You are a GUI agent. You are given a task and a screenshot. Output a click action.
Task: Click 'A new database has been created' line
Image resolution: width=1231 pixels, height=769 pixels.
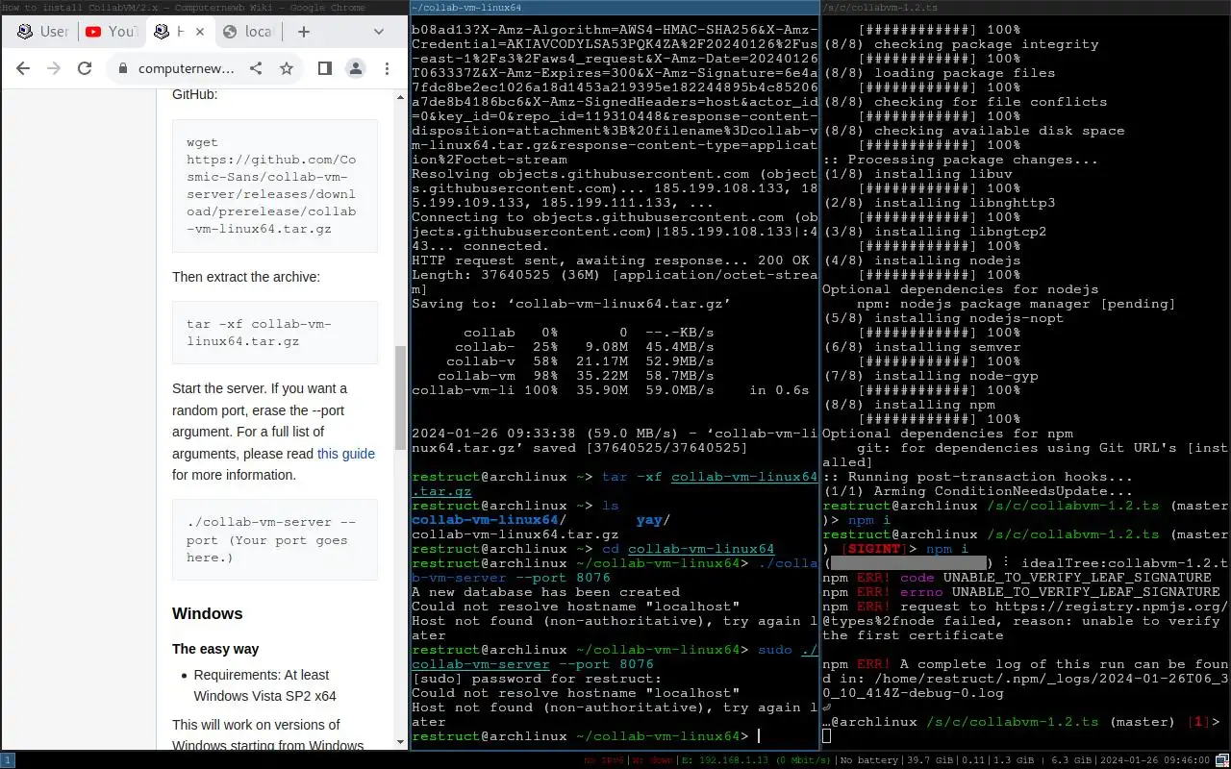tap(545, 592)
